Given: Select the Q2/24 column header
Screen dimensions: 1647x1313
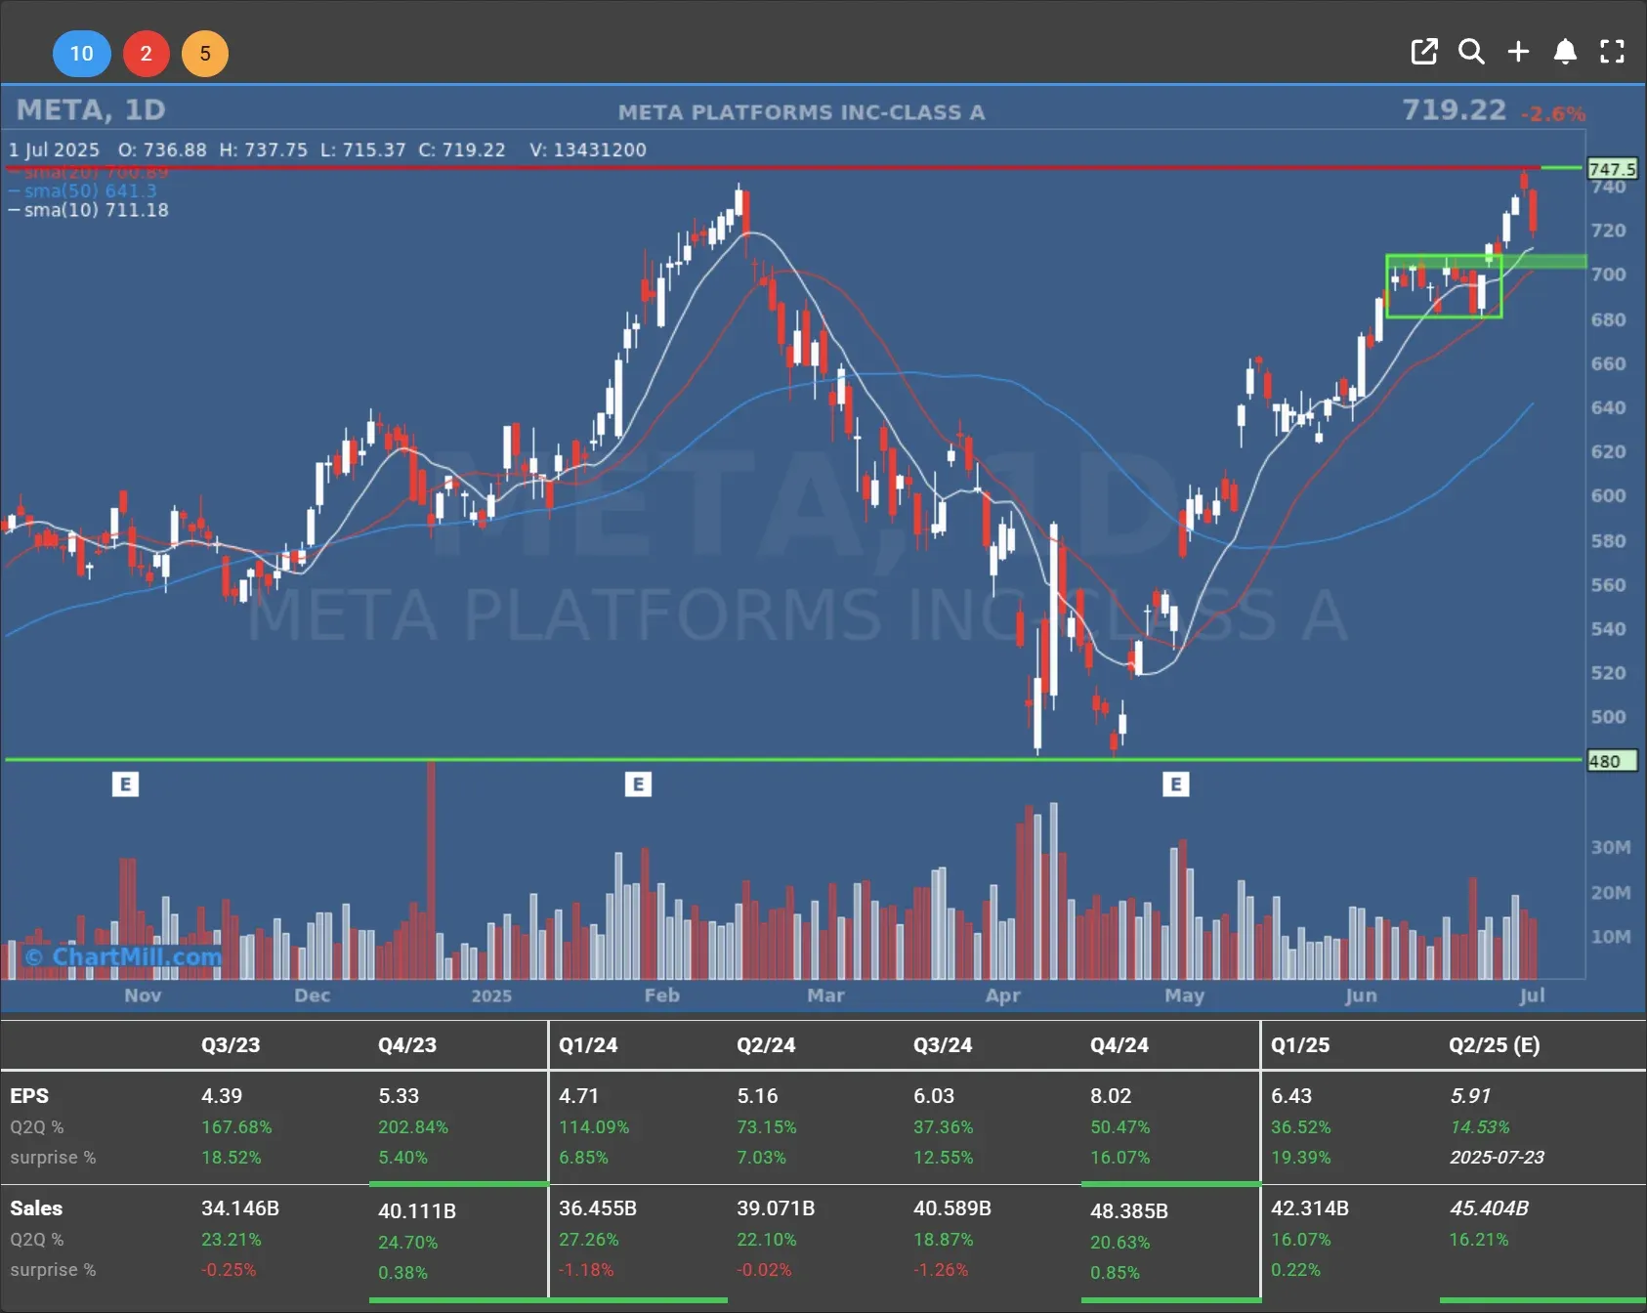Looking at the screenshot, I should 766,1044.
